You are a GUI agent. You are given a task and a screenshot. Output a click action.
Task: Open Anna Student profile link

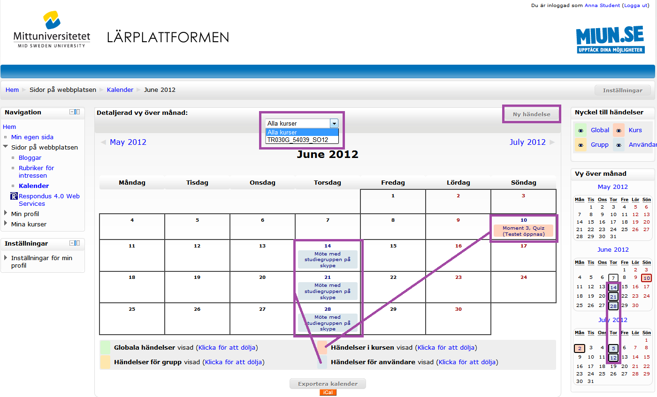click(x=602, y=6)
